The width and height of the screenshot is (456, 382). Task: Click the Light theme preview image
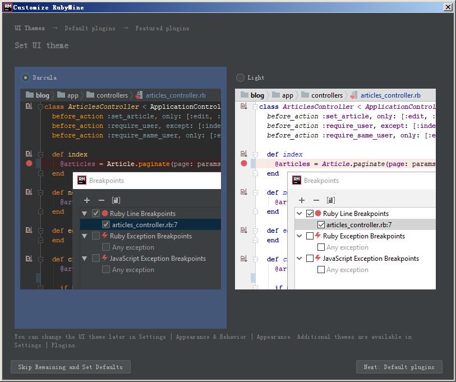(x=335, y=189)
